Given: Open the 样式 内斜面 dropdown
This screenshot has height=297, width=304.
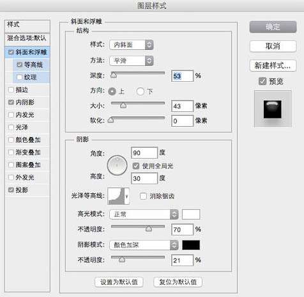Looking at the screenshot, I should (x=132, y=45).
